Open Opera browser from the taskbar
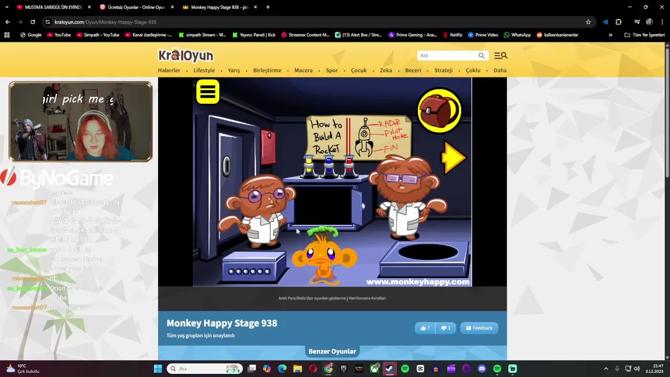The width and height of the screenshot is (670, 377). coord(313,369)
